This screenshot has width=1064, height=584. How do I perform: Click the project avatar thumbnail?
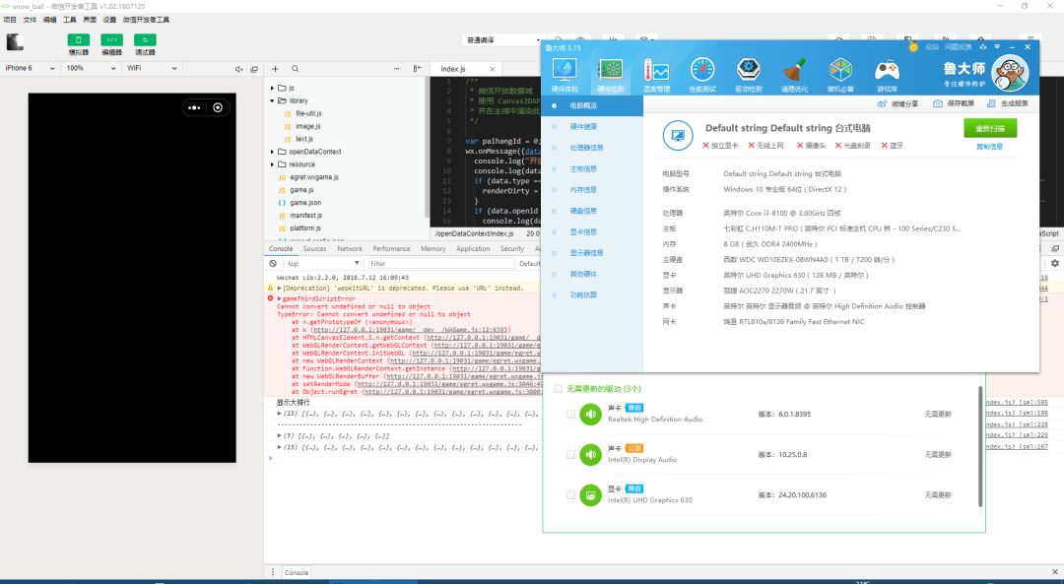coord(15,42)
